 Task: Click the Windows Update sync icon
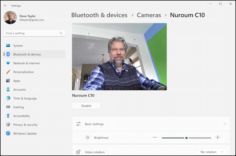pyautogui.click(x=8, y=133)
